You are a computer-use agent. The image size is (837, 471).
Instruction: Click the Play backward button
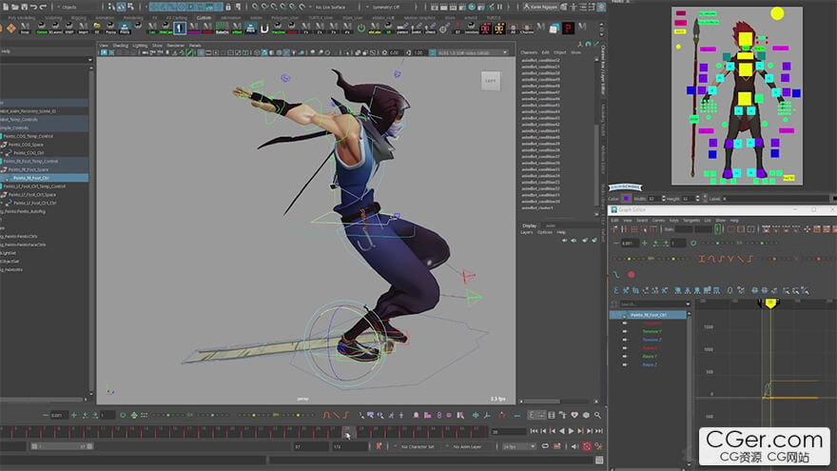click(561, 431)
